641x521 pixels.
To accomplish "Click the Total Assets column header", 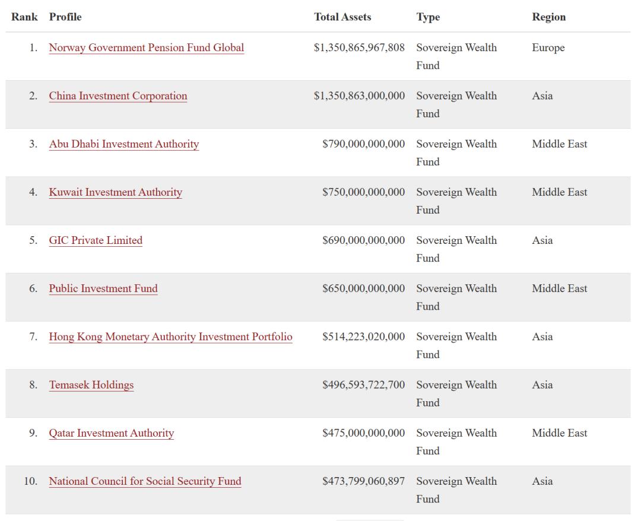I will [x=342, y=17].
